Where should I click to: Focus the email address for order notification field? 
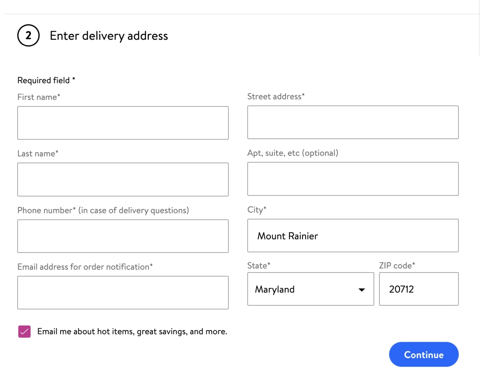click(x=123, y=292)
